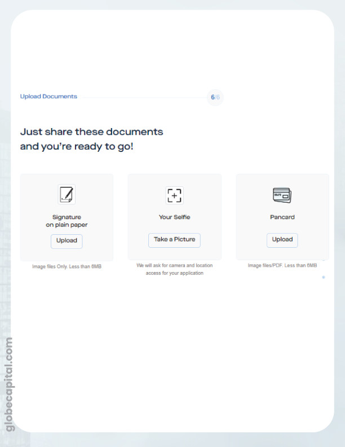The width and height of the screenshot is (345, 447).
Task: Select the Upload Documents step label
Action: point(48,97)
